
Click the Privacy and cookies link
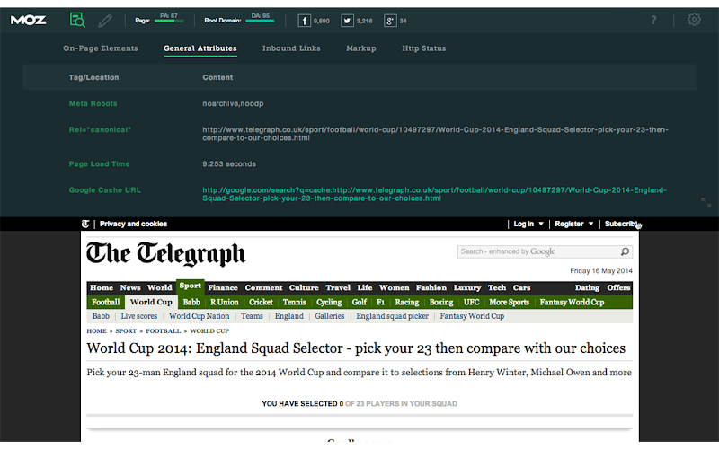click(x=133, y=224)
